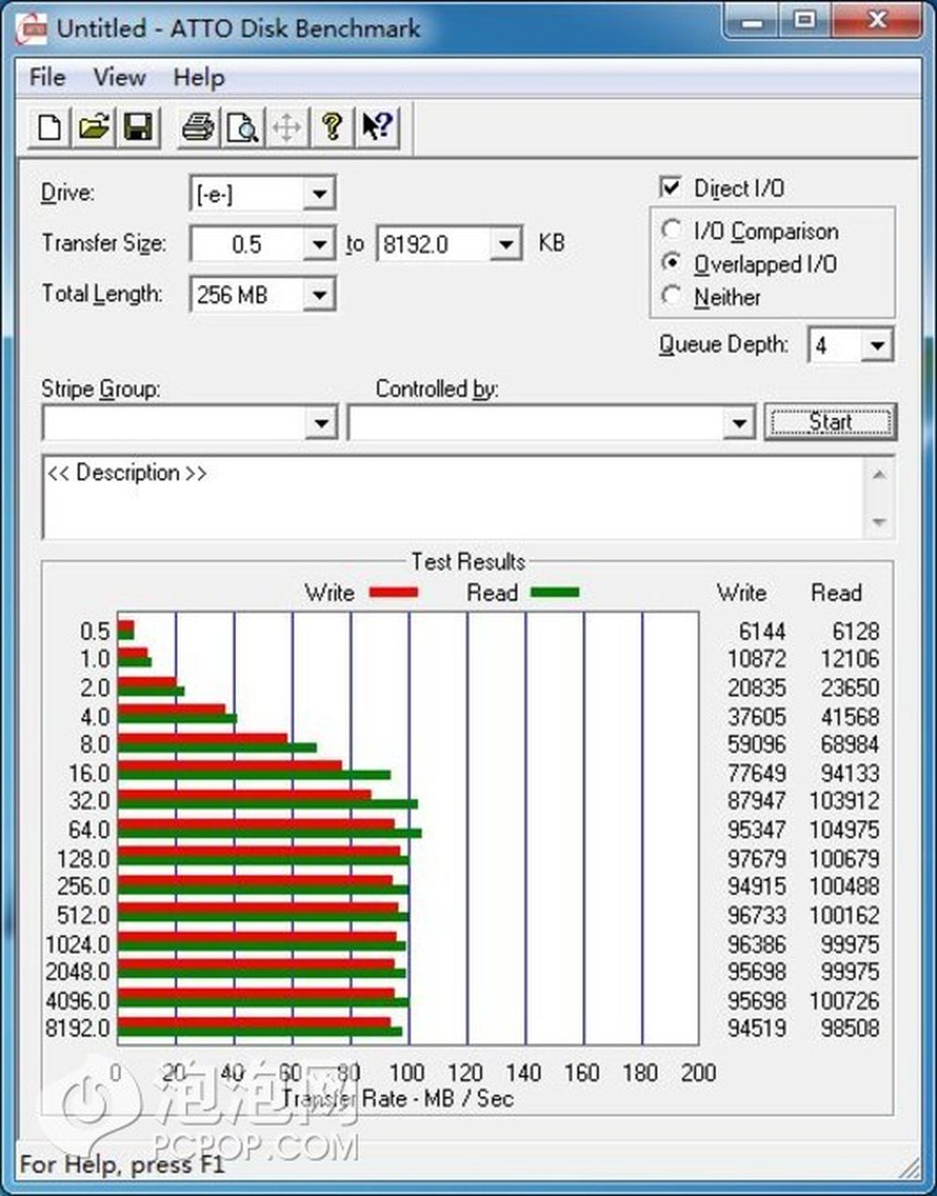
Task: Open Print Preview toolbar icon
Action: 243,127
